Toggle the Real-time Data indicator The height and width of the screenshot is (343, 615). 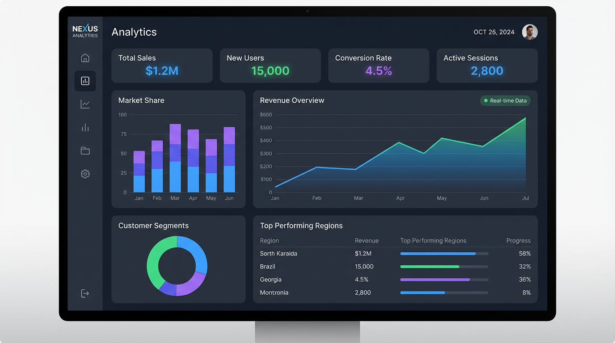[505, 100]
